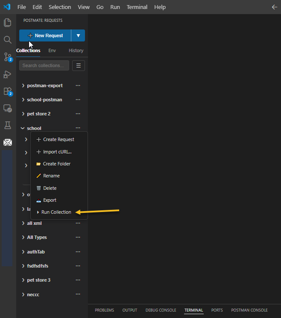Choose Create Folder from context menu

(x=59, y=164)
